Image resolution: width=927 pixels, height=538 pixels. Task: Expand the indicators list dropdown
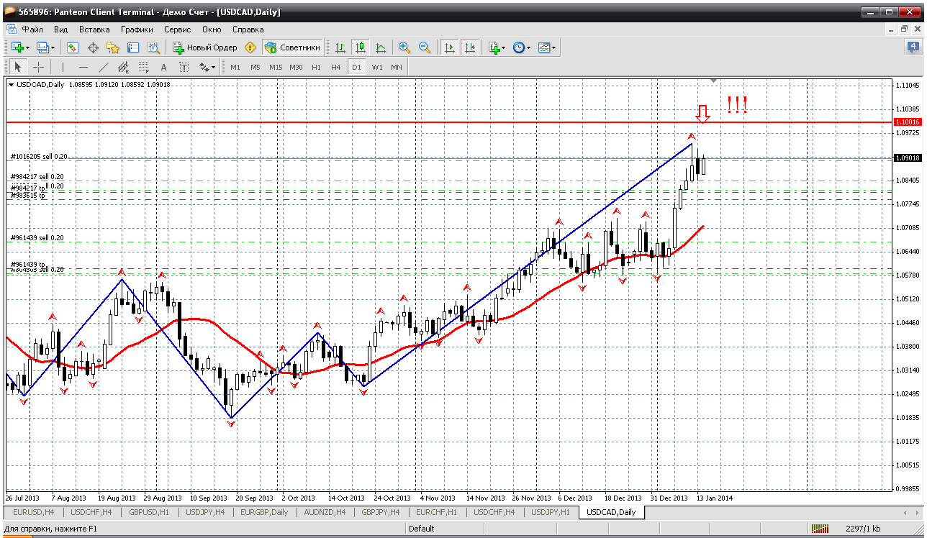coord(497,47)
